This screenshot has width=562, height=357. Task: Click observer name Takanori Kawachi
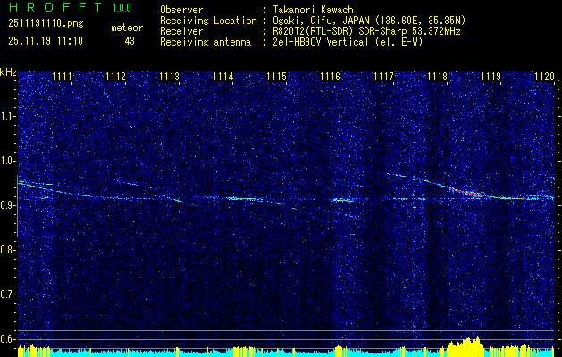pos(315,10)
